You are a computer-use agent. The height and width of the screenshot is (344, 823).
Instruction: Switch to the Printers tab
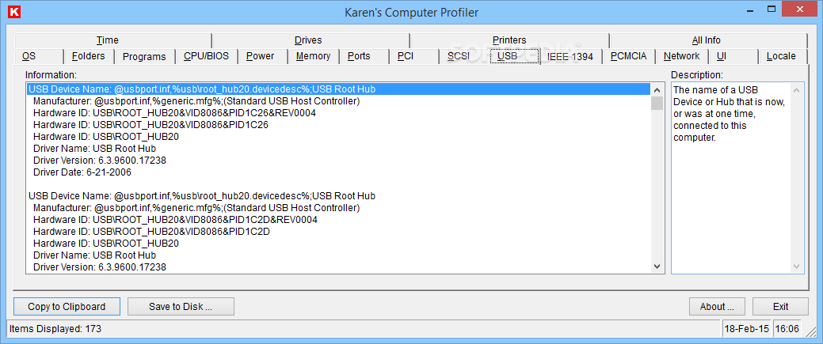coord(509,40)
